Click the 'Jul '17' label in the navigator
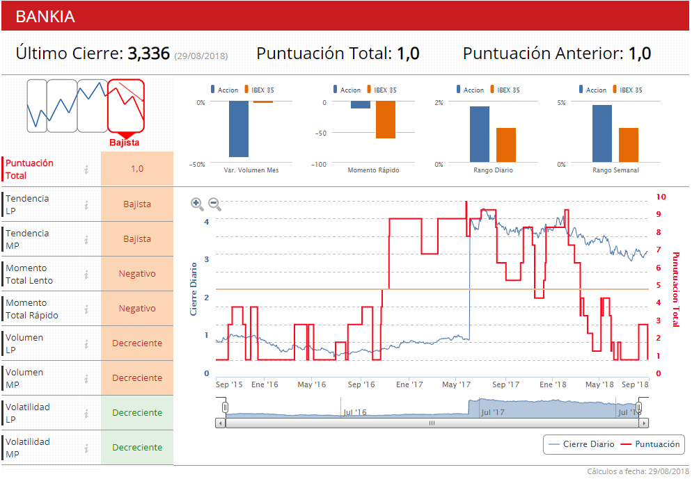Viewport: 692px width, 479px height. click(x=492, y=412)
